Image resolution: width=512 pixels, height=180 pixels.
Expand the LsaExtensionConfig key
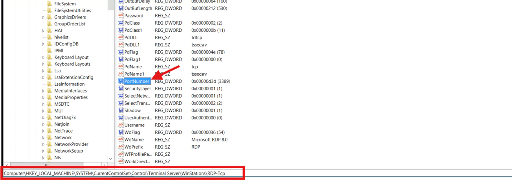(x=43, y=77)
